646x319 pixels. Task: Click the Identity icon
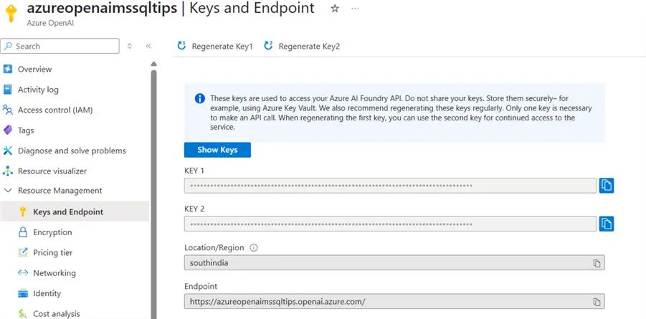23,293
